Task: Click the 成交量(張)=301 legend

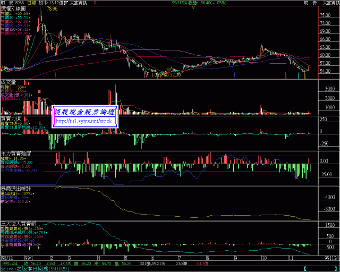Action: tap(16, 95)
